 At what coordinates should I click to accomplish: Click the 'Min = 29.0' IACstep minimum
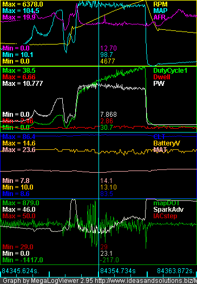tap(18, 247)
